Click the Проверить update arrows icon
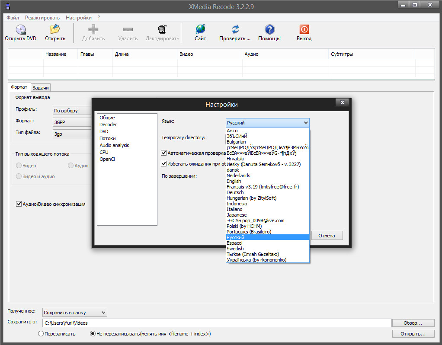Viewport: 442px width, 345px height. (235, 29)
